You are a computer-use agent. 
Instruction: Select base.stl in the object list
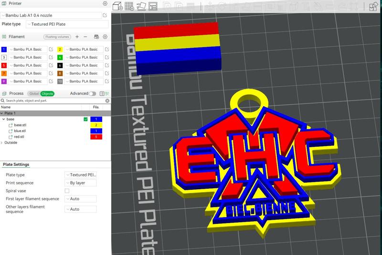pos(20,125)
